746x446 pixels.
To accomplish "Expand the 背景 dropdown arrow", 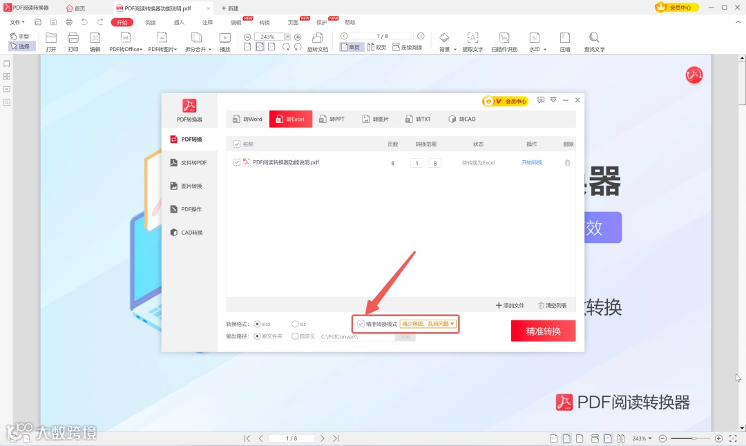I will [455, 50].
